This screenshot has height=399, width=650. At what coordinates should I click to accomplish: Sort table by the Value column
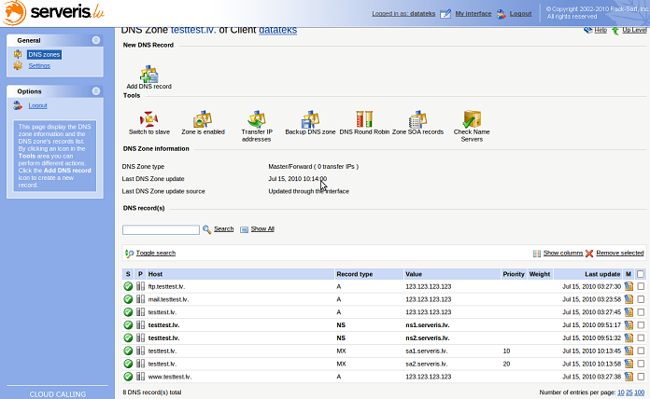414,274
